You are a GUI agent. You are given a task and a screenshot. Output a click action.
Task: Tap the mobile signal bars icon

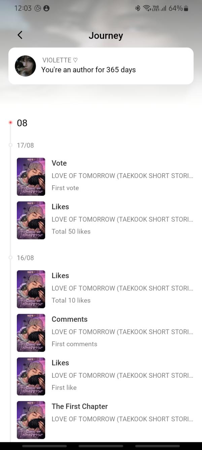point(164,8)
